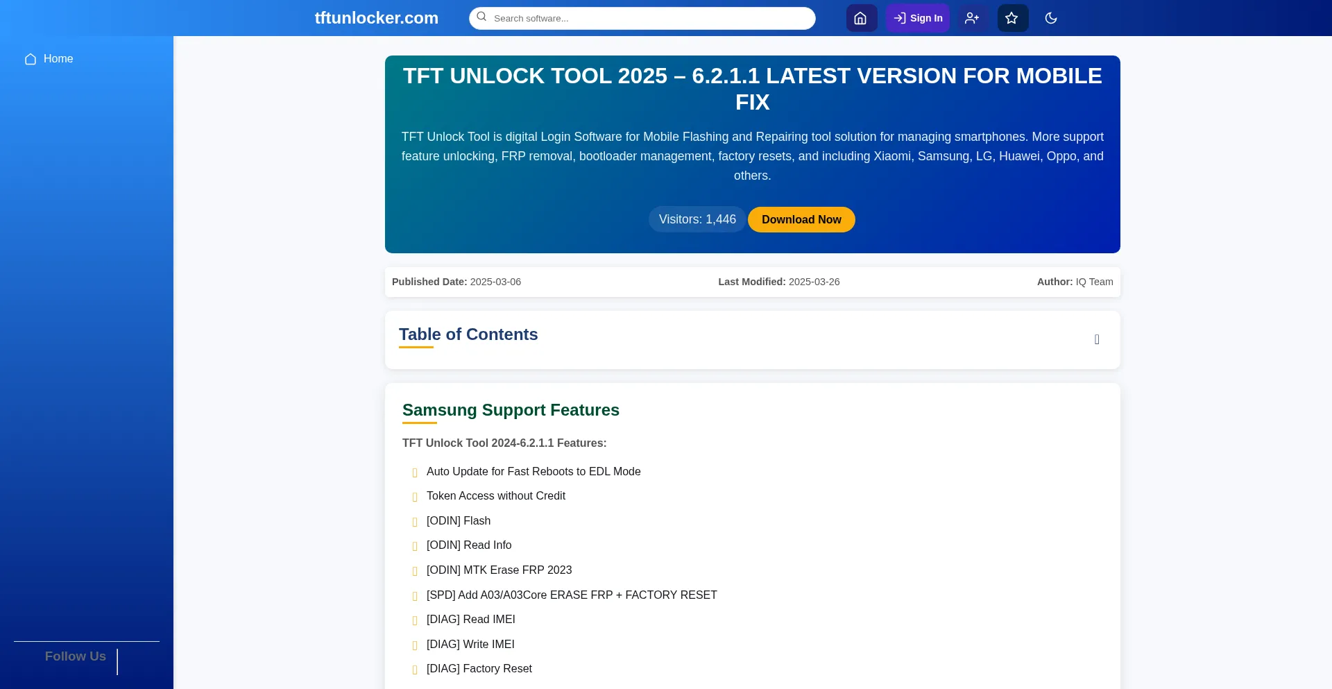
Task: Select the '[ODIN] Flash' list item
Action: point(459,520)
